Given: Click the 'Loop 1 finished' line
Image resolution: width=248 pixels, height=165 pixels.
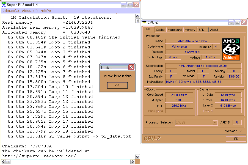Looking at the screenshot, I should (x=49, y=42).
